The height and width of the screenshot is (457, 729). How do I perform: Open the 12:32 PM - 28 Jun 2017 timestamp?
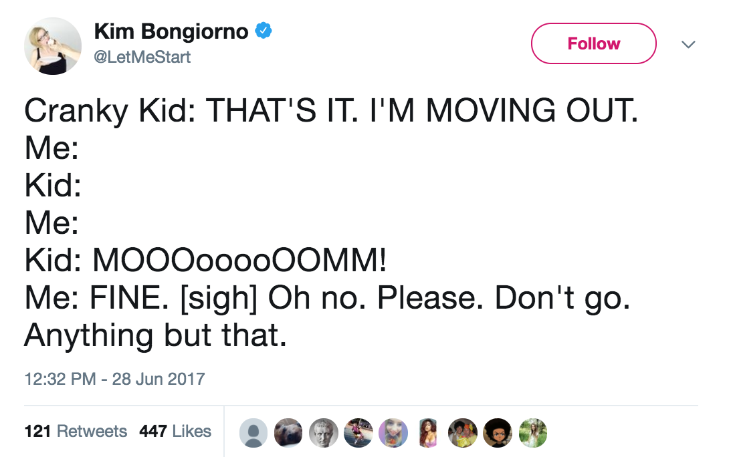pyautogui.click(x=114, y=379)
